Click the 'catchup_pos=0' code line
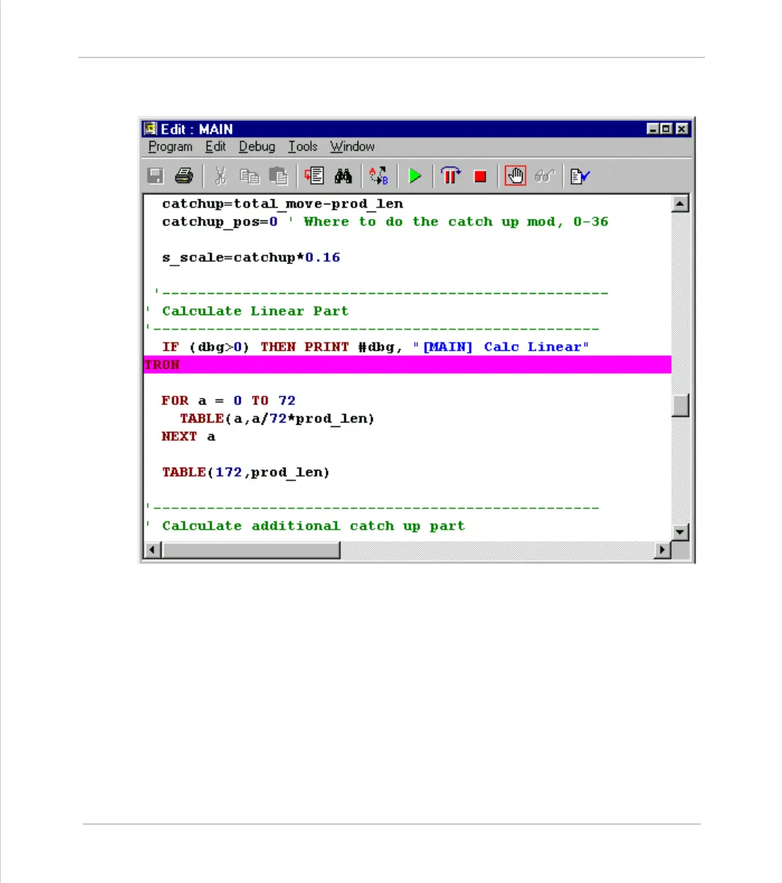The width and height of the screenshot is (782, 883). 385,222
